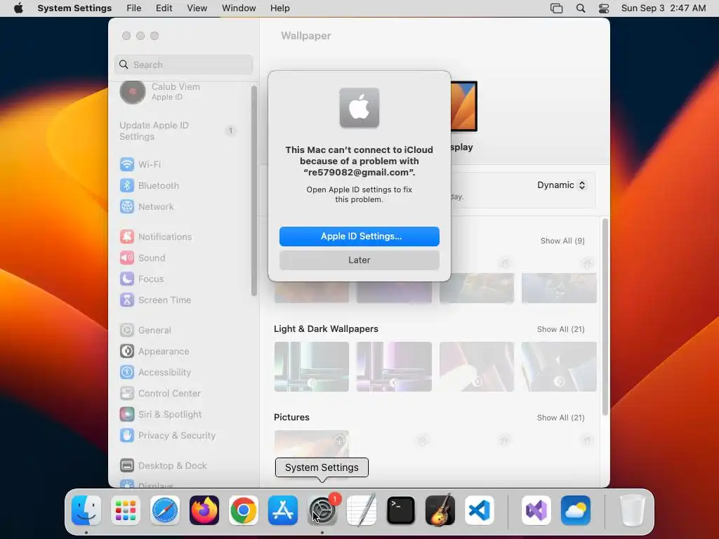Viewport: 719px width, 539px height.
Task: Show All (21) Light & Dark Wallpapers
Action: point(560,330)
